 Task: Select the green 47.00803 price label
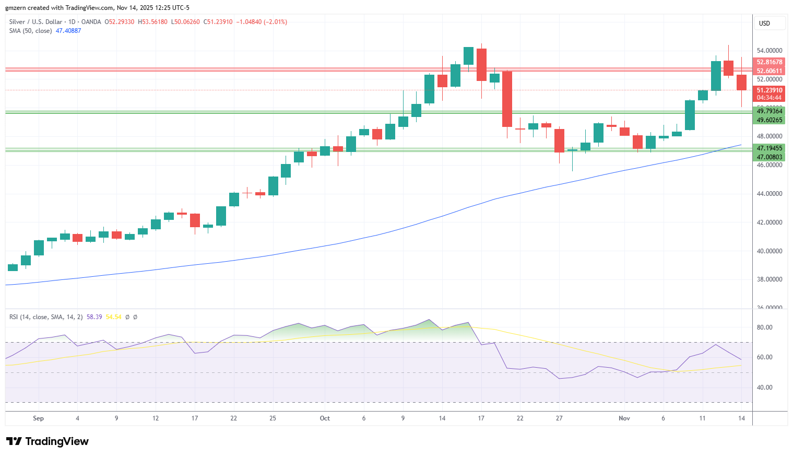click(x=770, y=157)
